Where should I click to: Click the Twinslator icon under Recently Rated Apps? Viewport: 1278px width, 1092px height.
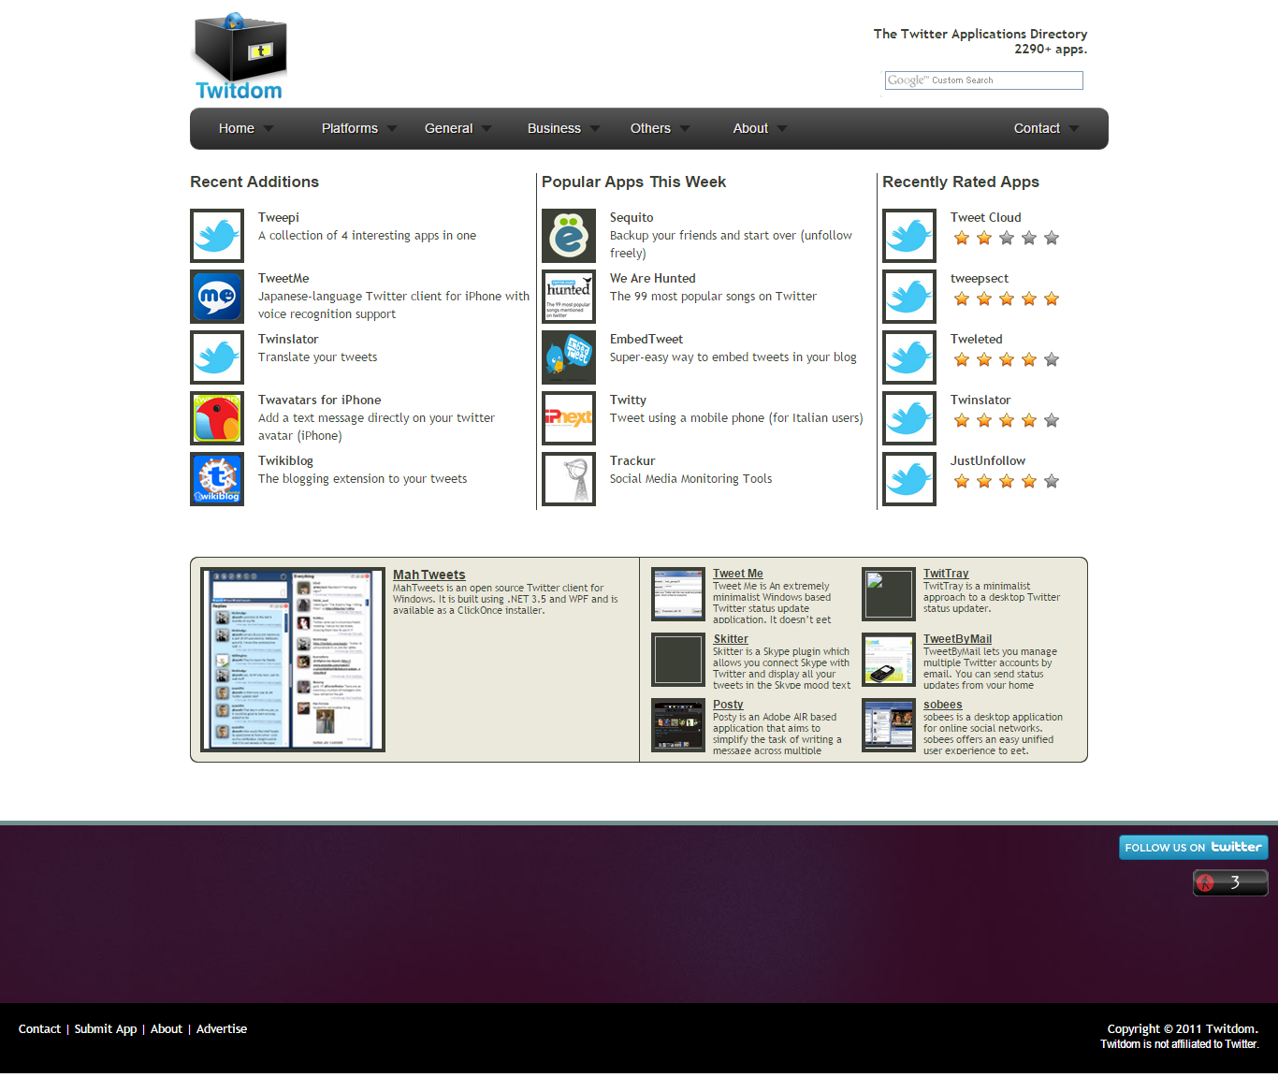[909, 418]
